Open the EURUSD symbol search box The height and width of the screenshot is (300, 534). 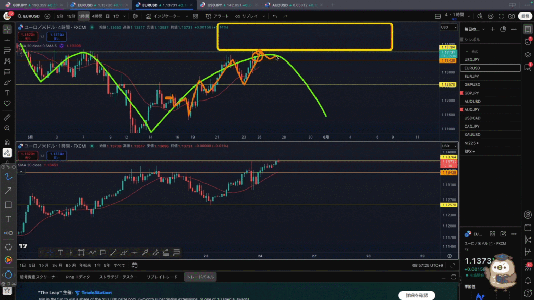pos(29,16)
